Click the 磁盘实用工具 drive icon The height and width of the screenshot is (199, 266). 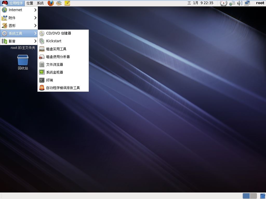42,49
